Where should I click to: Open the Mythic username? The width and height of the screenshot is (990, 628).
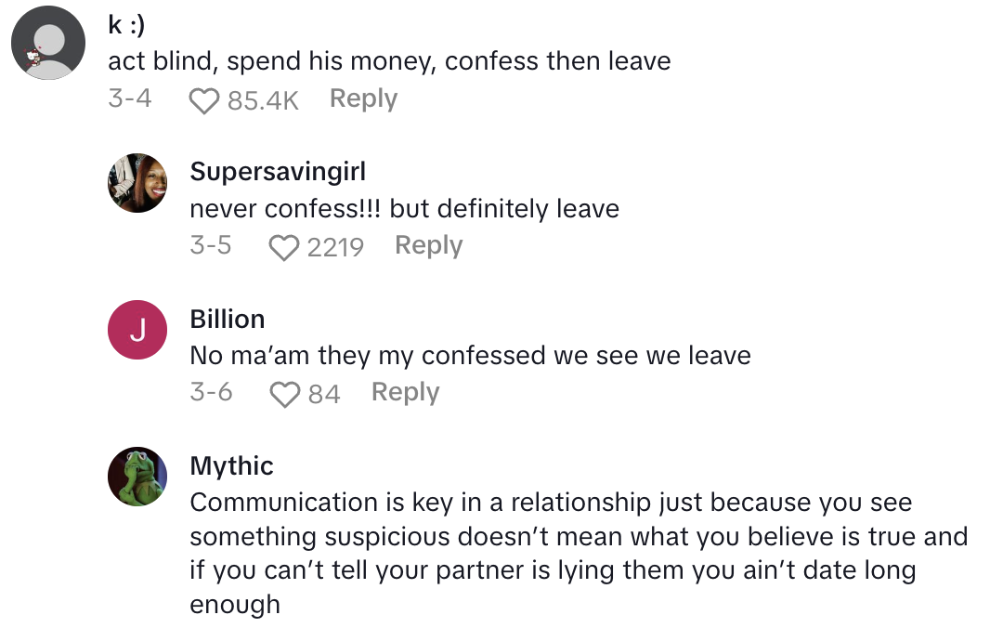tap(231, 465)
